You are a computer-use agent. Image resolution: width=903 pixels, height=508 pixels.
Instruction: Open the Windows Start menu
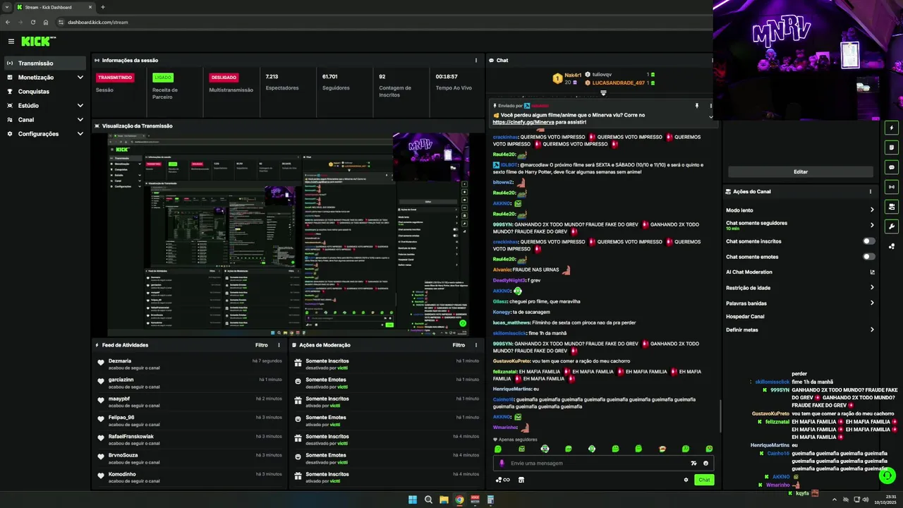413,500
